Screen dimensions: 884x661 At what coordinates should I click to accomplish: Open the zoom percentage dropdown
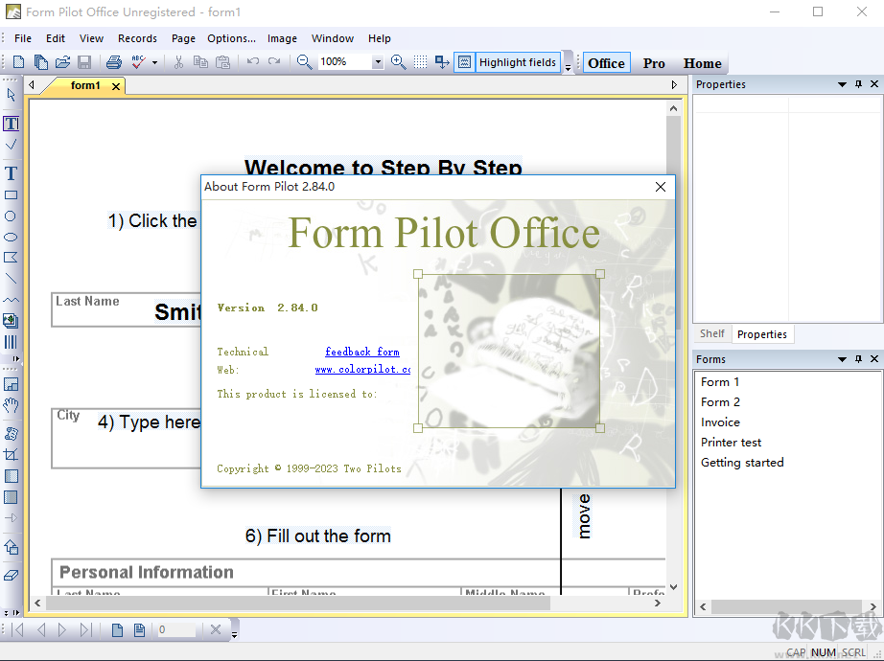(377, 60)
